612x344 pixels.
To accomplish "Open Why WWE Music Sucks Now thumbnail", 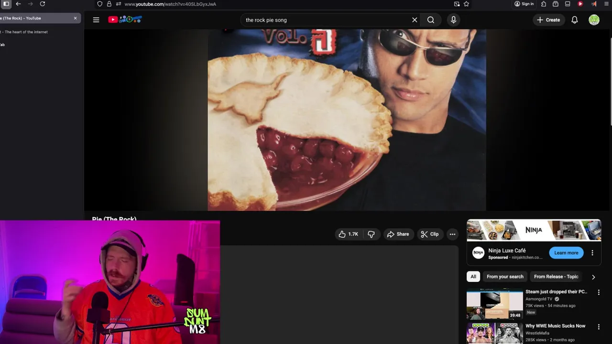I will point(494,333).
